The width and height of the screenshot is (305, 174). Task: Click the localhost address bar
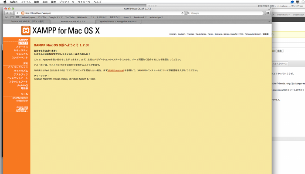100,13
